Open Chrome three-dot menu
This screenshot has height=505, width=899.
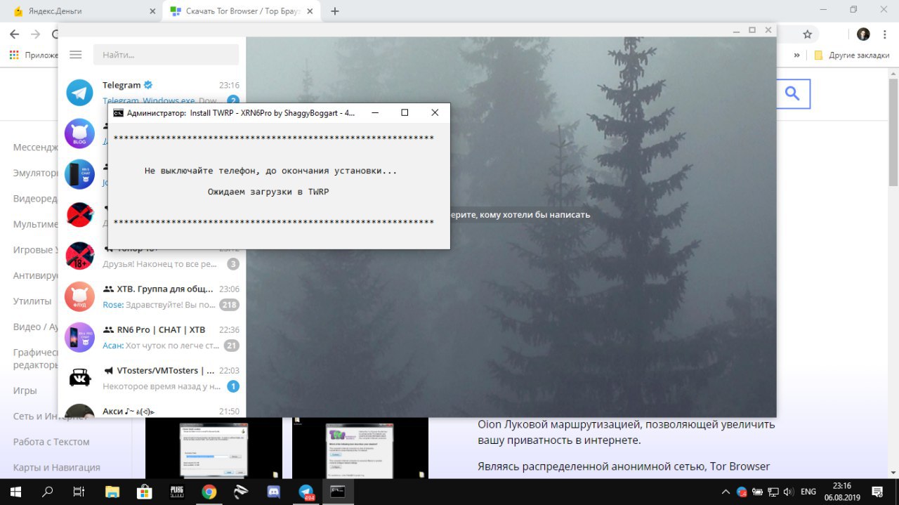(x=886, y=34)
